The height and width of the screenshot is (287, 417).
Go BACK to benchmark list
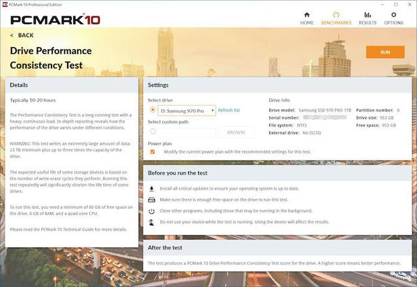pos(26,35)
